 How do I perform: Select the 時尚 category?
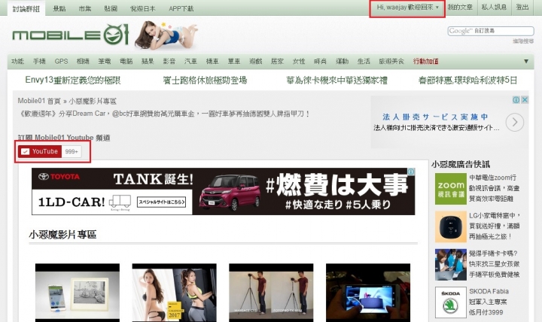tap(321, 62)
